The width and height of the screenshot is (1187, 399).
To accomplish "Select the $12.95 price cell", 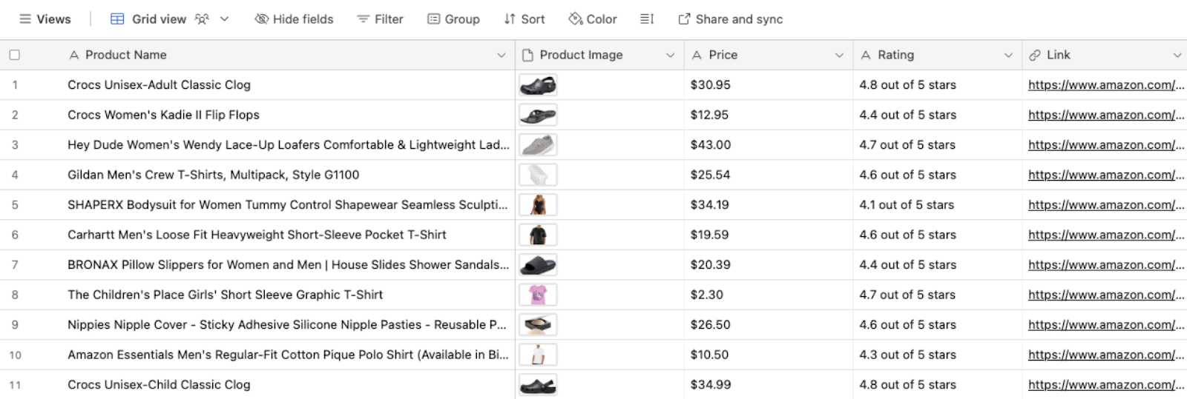I will pyautogui.click(x=768, y=115).
